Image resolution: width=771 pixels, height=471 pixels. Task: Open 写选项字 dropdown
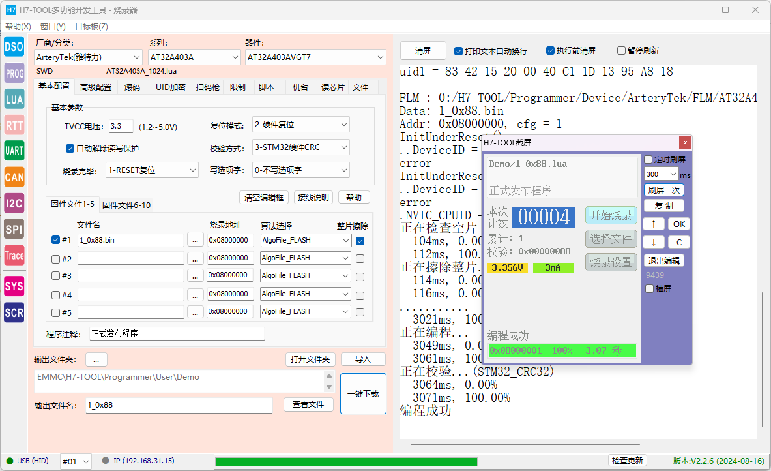[301, 170]
